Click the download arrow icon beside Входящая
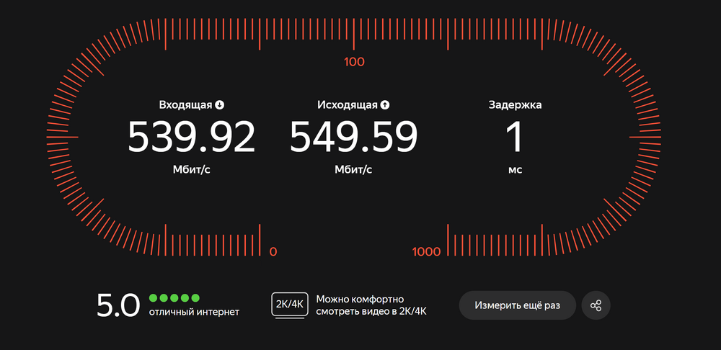 [220, 104]
